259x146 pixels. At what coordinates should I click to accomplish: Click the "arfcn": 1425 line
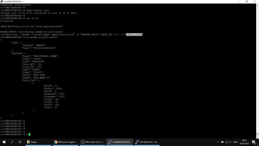(x=53, y=88)
